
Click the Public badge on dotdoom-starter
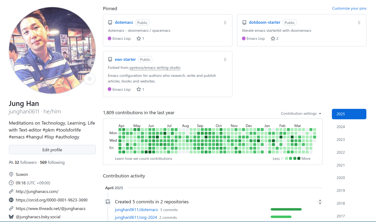click(290, 23)
